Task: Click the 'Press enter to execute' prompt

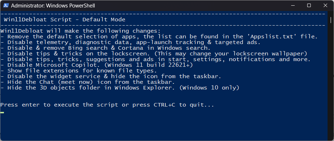Action: click(107, 105)
